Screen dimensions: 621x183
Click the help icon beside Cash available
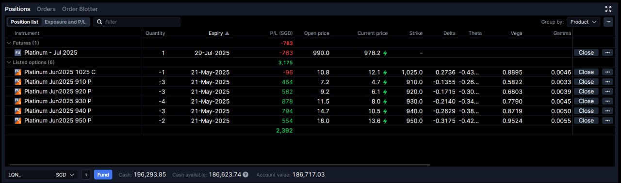(x=245, y=175)
